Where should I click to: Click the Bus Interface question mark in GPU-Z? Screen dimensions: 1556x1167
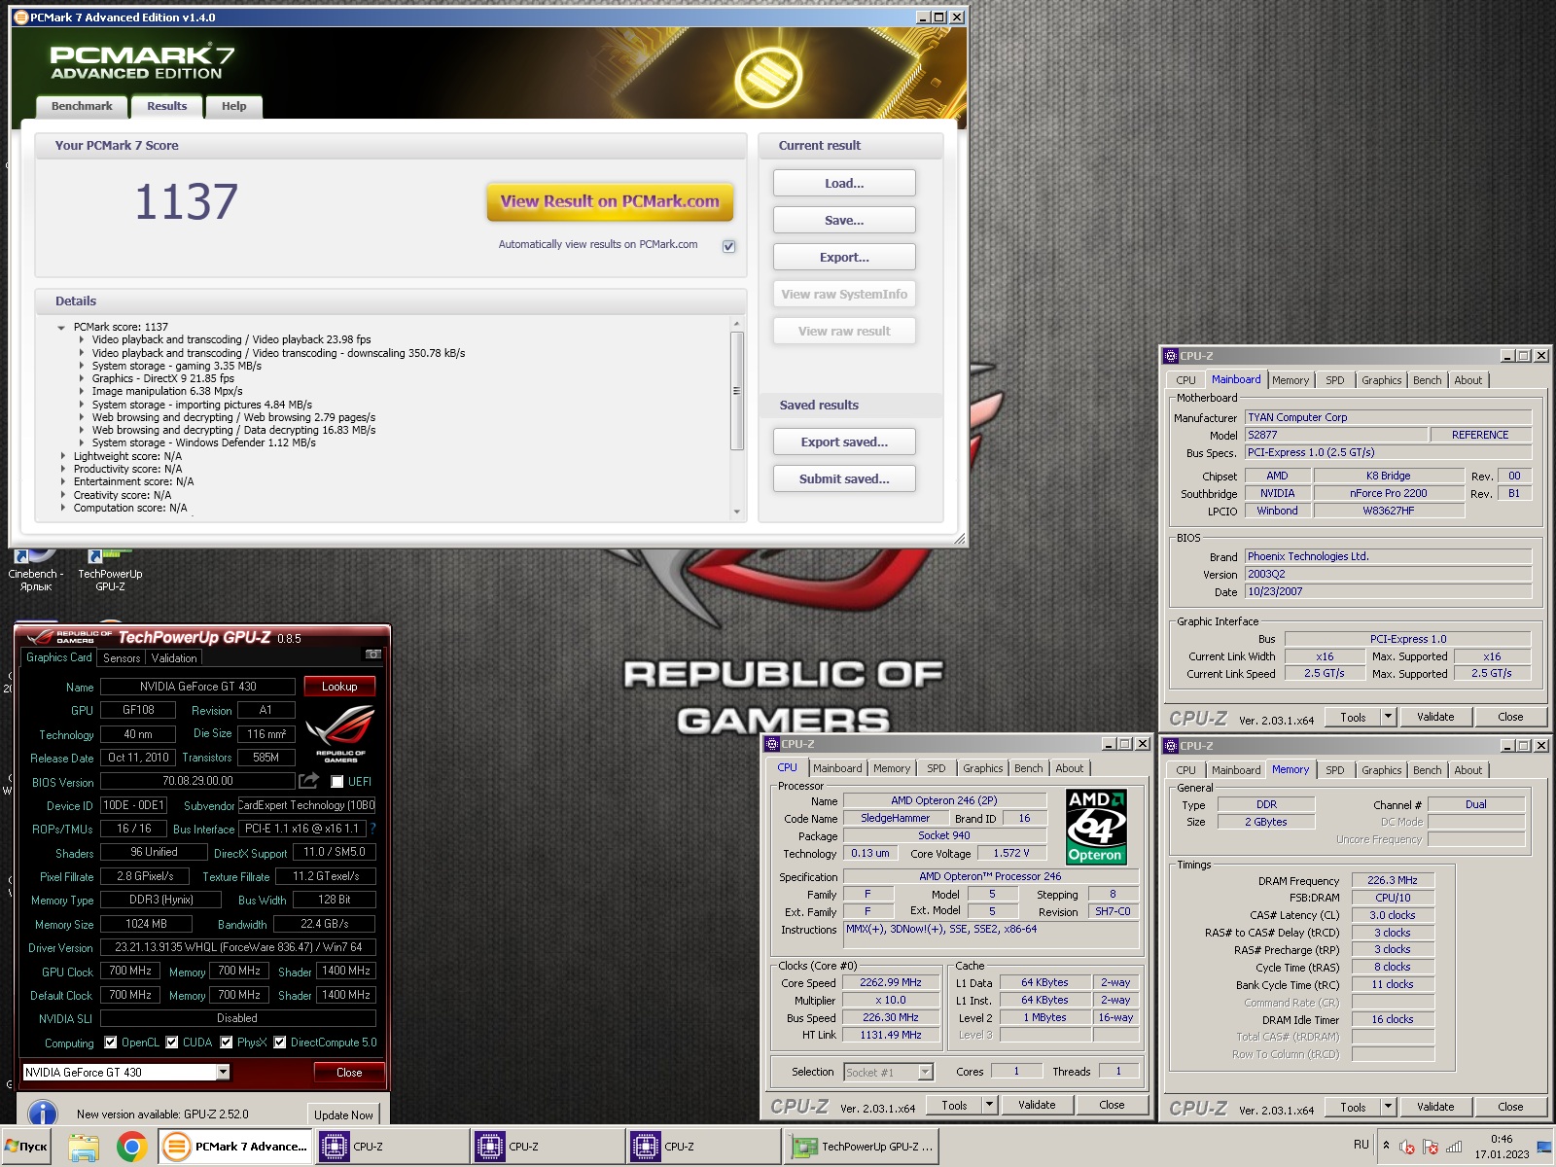[372, 829]
